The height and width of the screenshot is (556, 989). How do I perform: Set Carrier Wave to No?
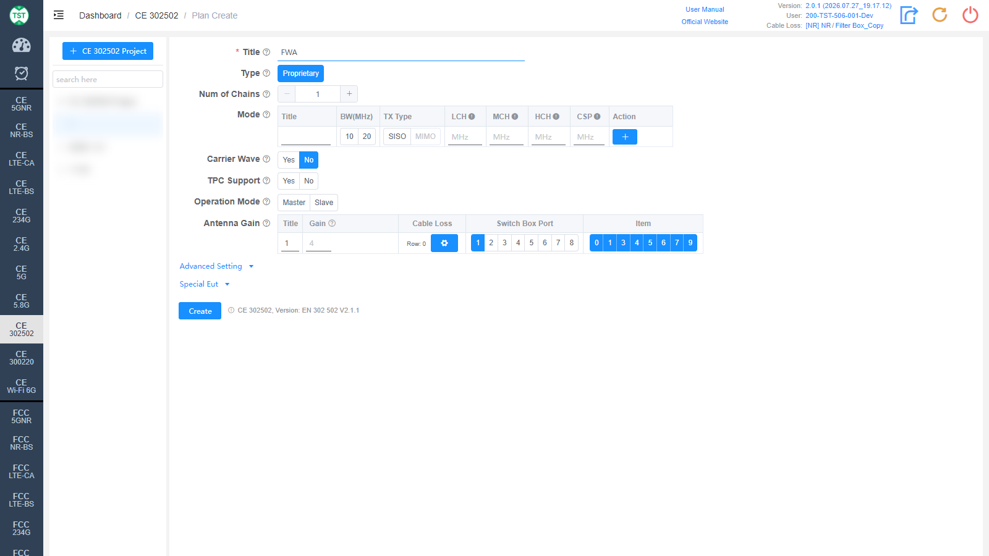click(309, 160)
